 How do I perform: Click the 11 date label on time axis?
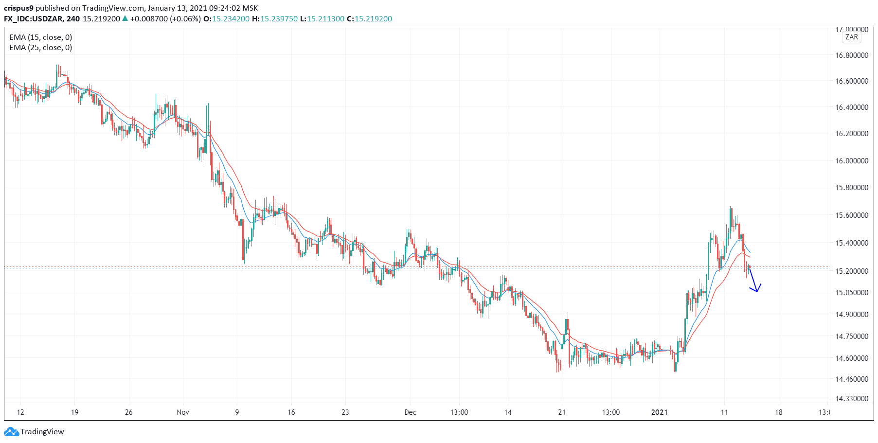[x=724, y=412]
